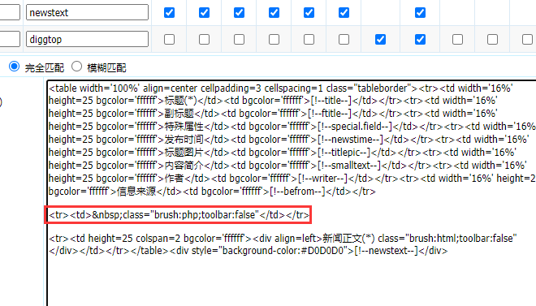536x306 pixels.
Task: Check the third checkbox in diggtop row
Action: 239,39
